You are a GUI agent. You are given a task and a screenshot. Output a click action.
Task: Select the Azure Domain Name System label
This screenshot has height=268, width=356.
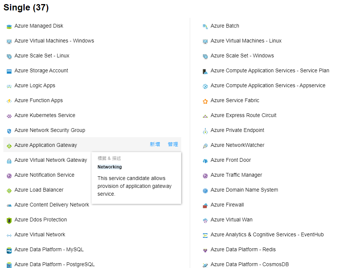pos(244,190)
